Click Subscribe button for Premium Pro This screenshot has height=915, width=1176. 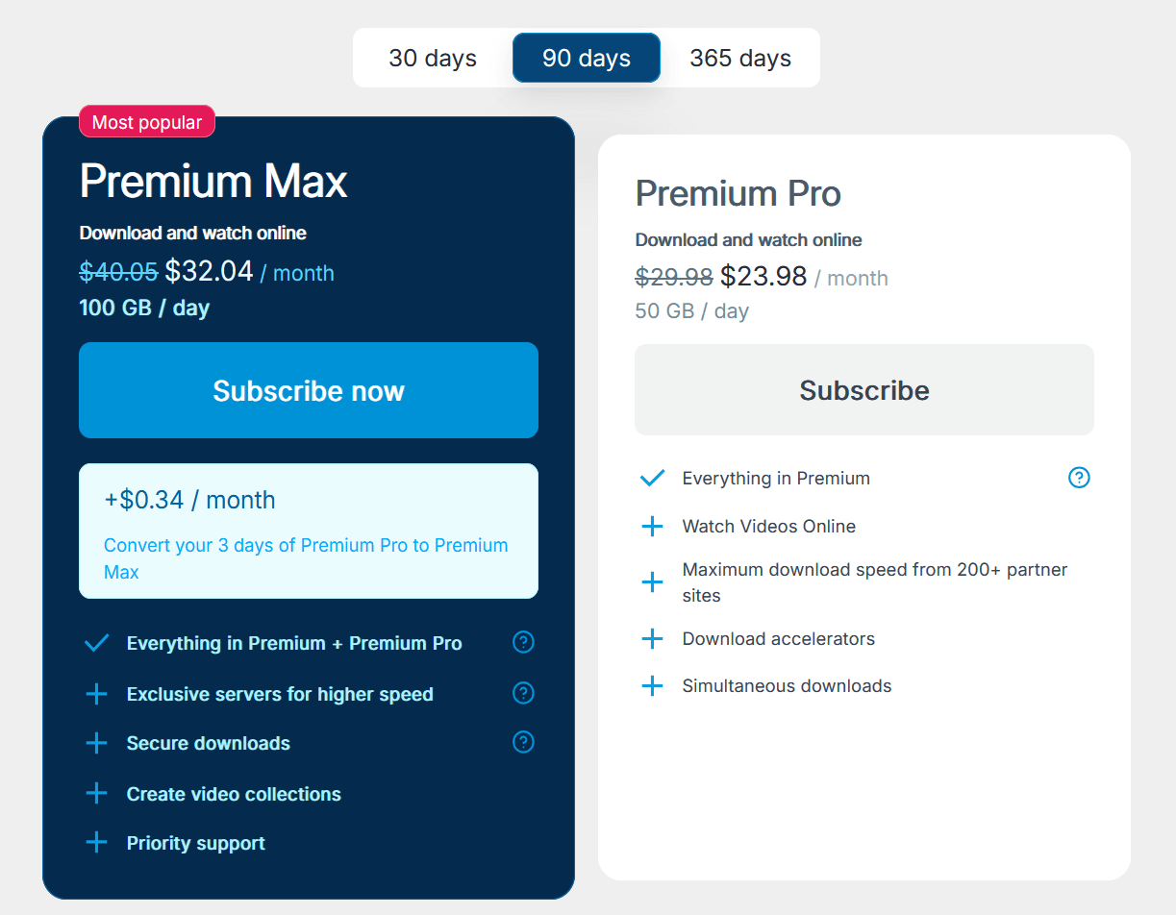pyautogui.click(x=864, y=390)
